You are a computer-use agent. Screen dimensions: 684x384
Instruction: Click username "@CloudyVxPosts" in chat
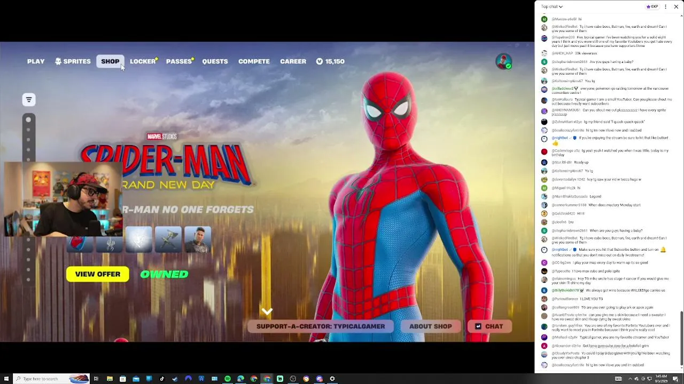click(565, 353)
